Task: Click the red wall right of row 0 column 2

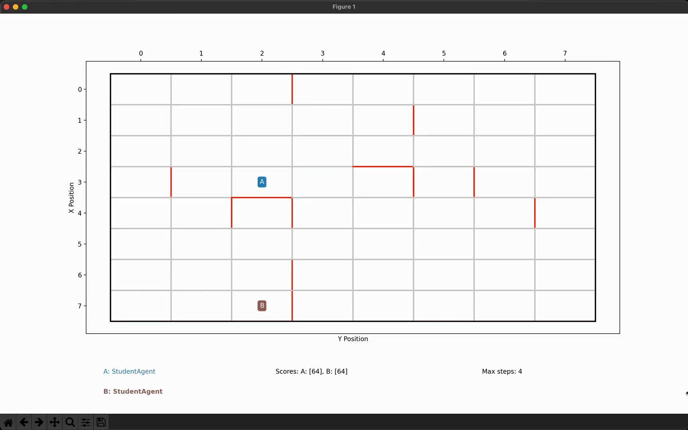Action: click(x=292, y=89)
